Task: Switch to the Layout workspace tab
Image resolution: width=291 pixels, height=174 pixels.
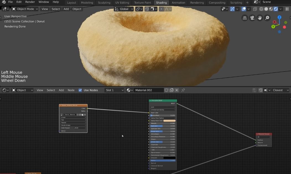Action: click(x=71, y=2)
